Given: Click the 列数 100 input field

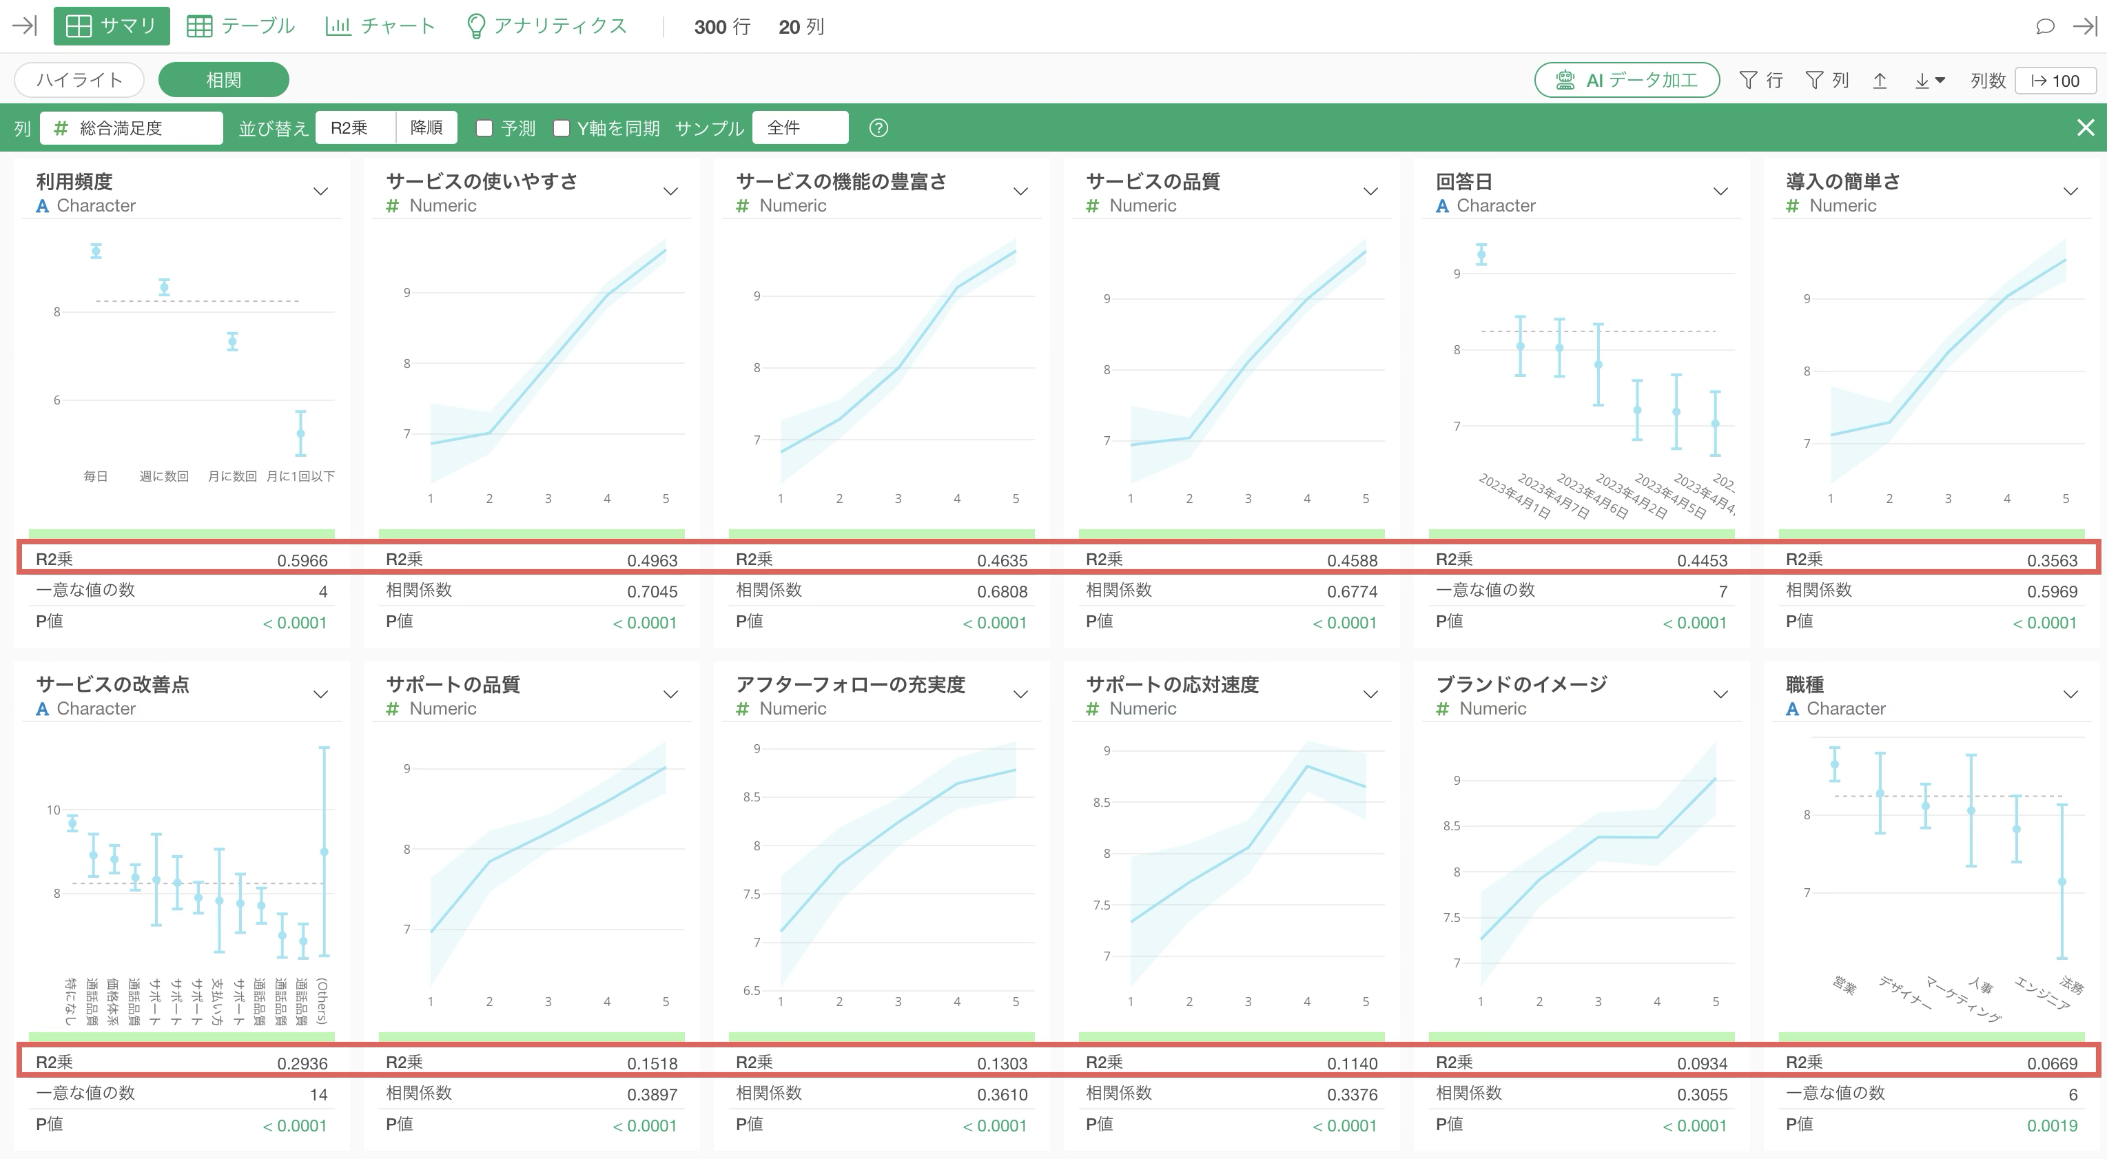Looking at the screenshot, I should (2055, 80).
